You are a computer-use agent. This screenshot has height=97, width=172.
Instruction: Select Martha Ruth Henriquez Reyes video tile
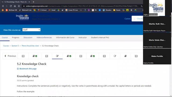coord(157,24)
